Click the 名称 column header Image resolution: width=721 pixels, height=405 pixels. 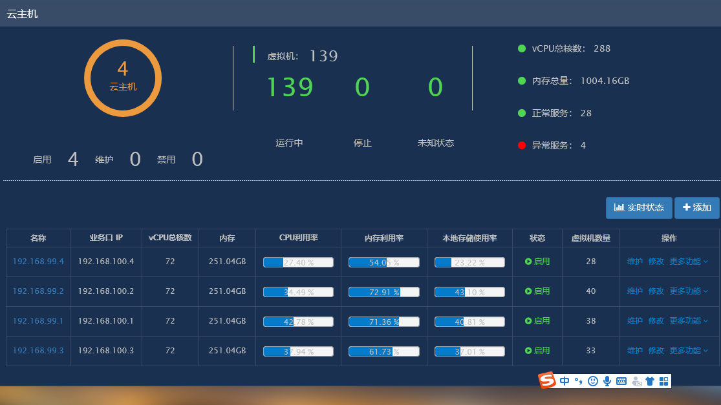[38, 238]
